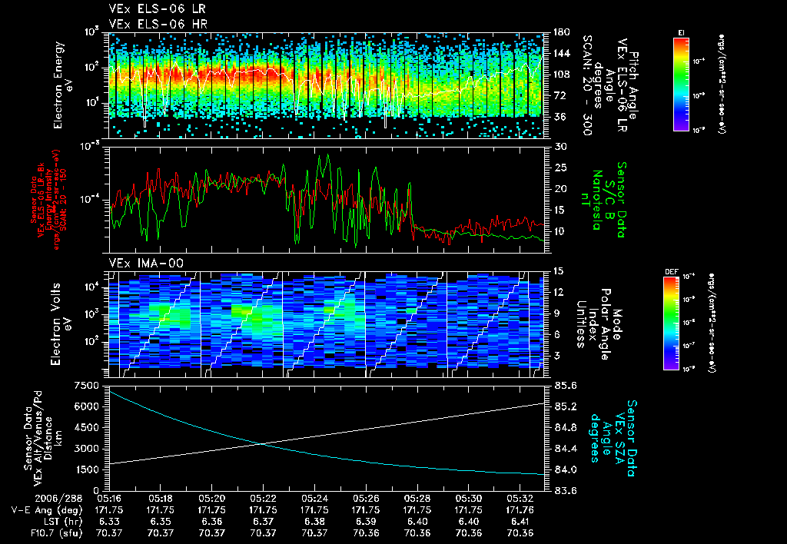Click the 83.6 degrees SZA tick

pos(566,491)
